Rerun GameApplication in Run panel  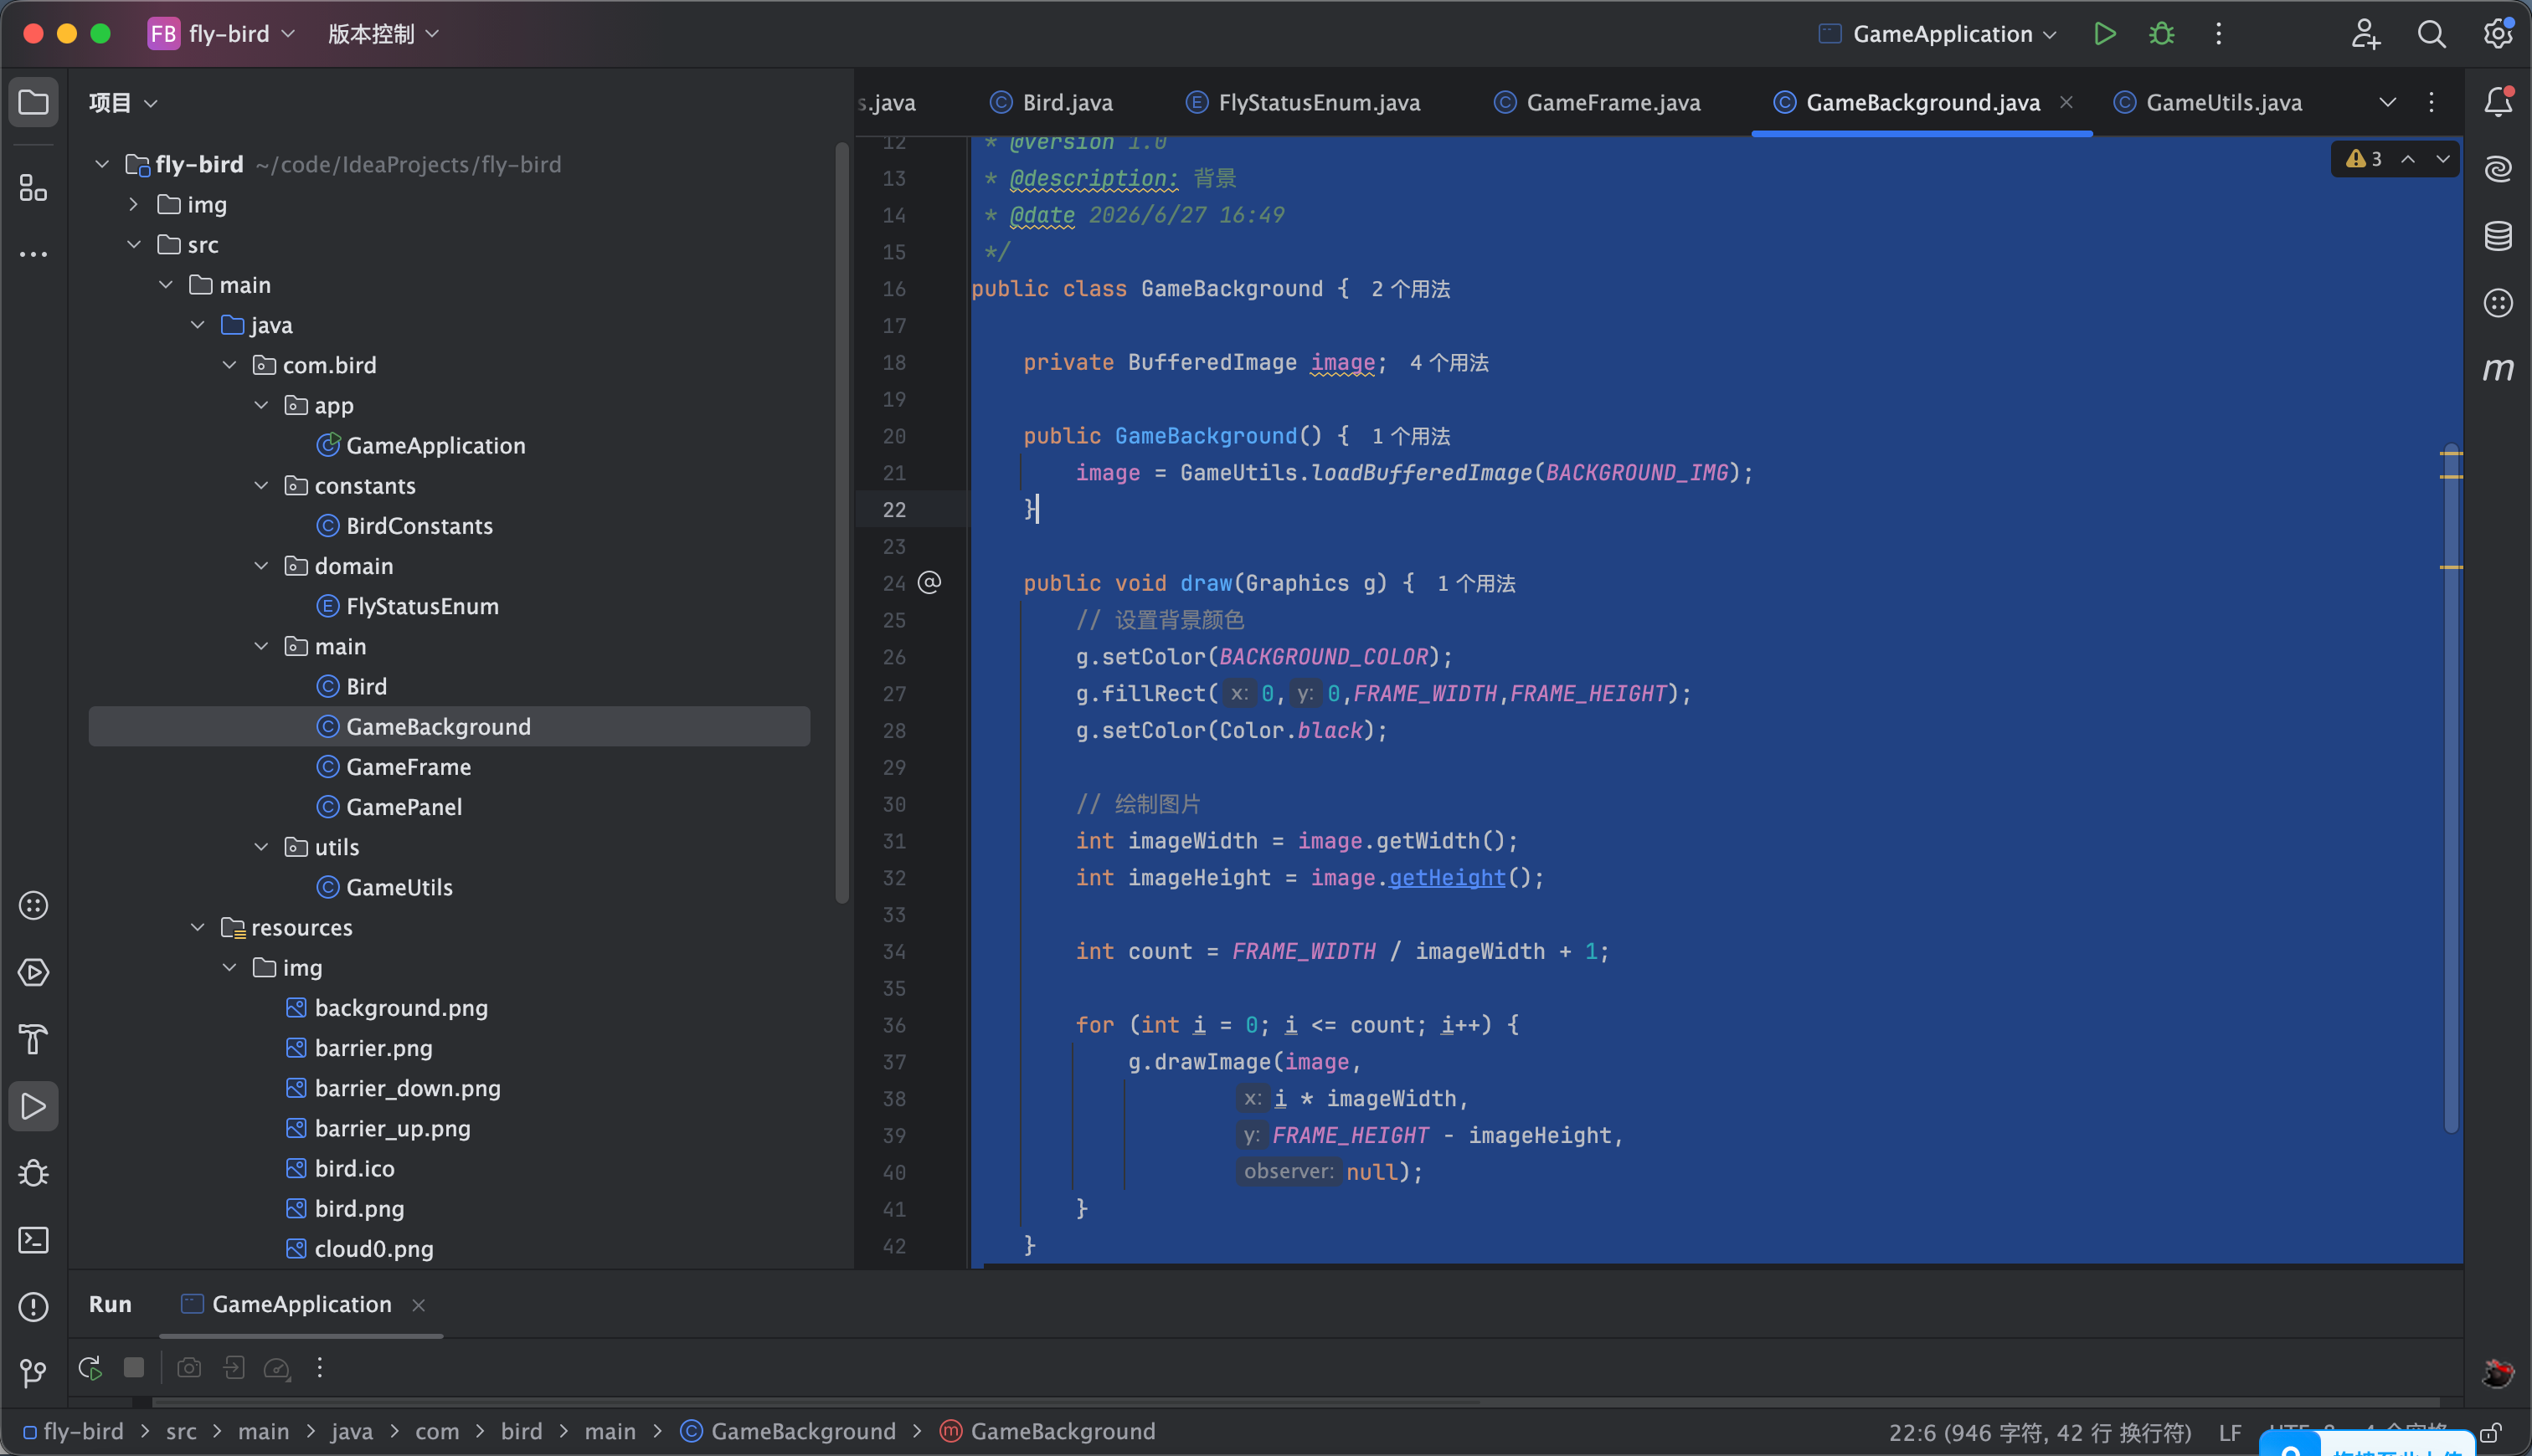point(90,1368)
